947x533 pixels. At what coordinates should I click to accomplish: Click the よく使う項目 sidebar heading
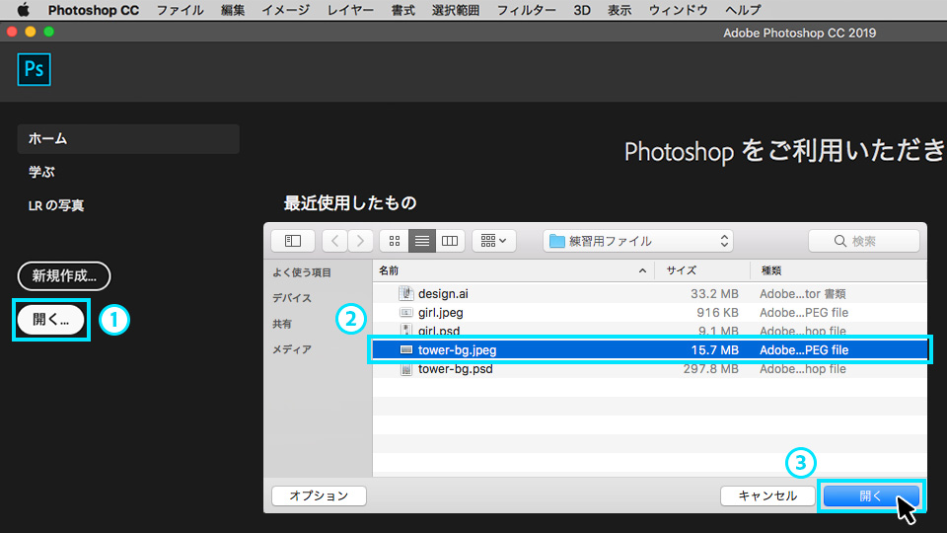(302, 272)
